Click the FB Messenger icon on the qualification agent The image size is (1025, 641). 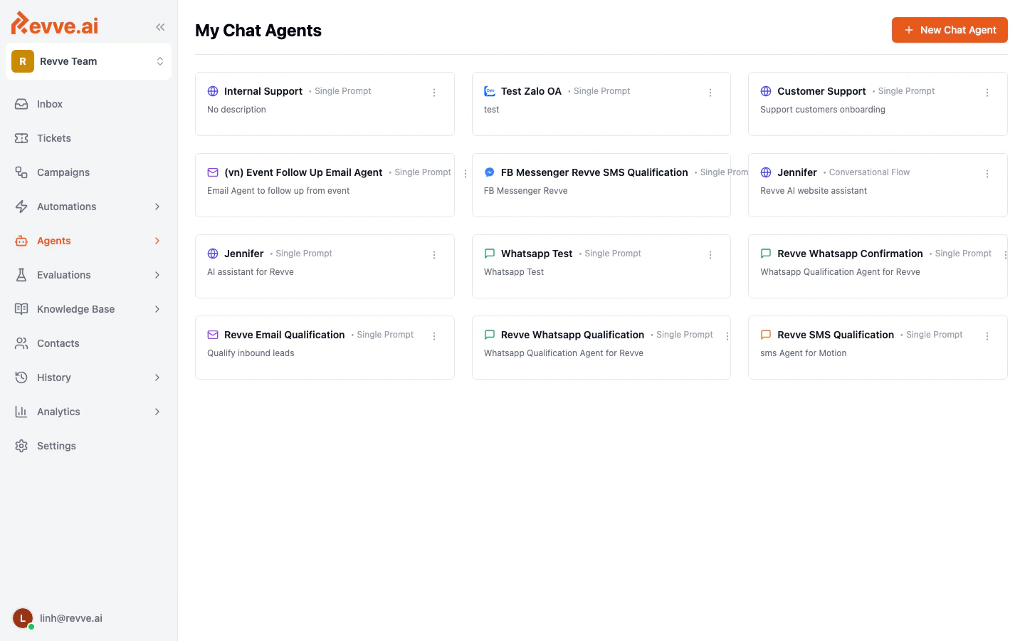tap(489, 172)
